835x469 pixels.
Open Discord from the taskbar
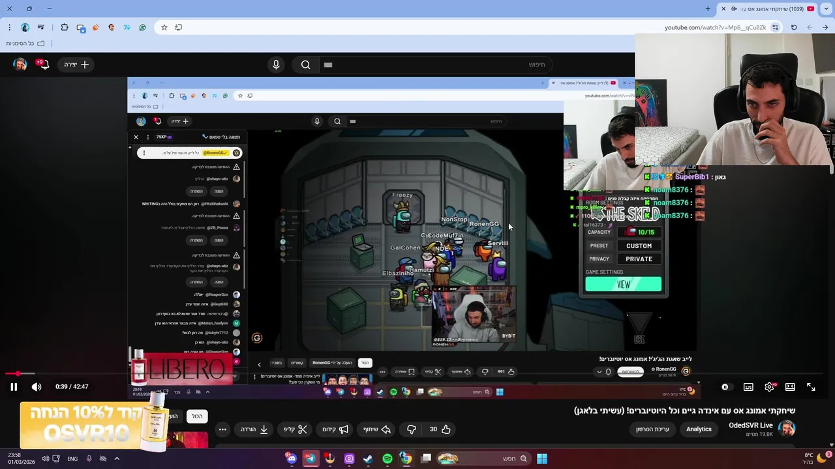292,459
